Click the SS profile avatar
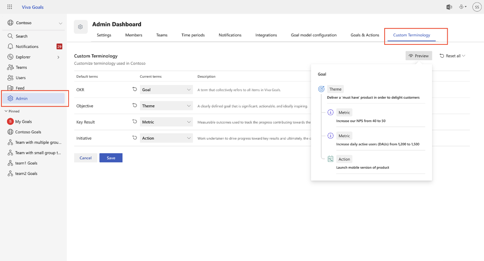The image size is (484, 261). click(477, 7)
